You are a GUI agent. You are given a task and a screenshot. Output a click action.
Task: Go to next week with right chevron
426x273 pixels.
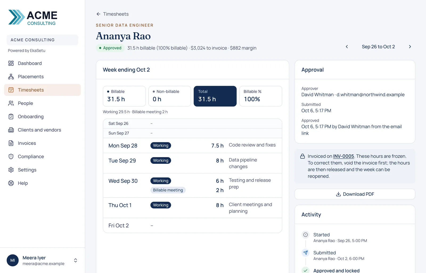point(410,47)
